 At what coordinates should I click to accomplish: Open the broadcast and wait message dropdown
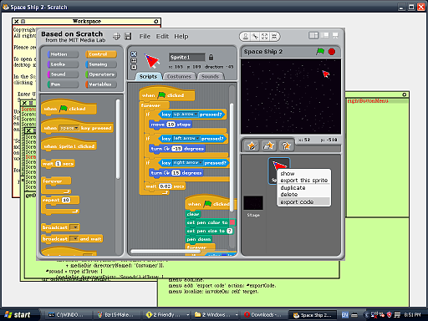pos(74,239)
